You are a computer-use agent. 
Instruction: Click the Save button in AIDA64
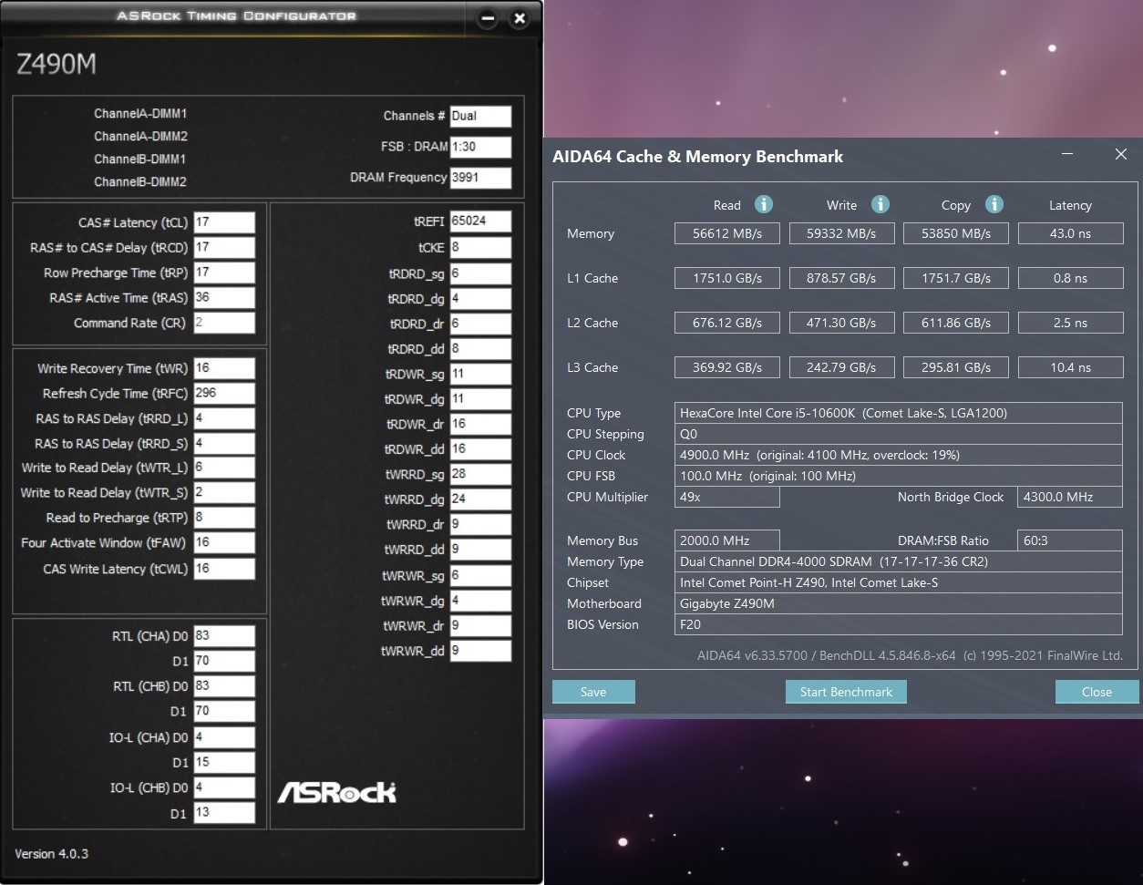pyautogui.click(x=593, y=692)
